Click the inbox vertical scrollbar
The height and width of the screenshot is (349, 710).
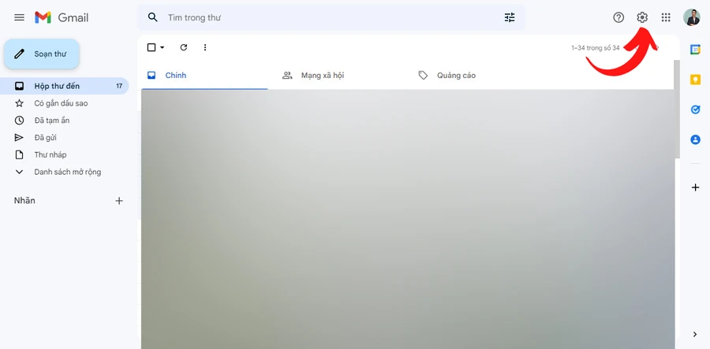click(x=677, y=109)
